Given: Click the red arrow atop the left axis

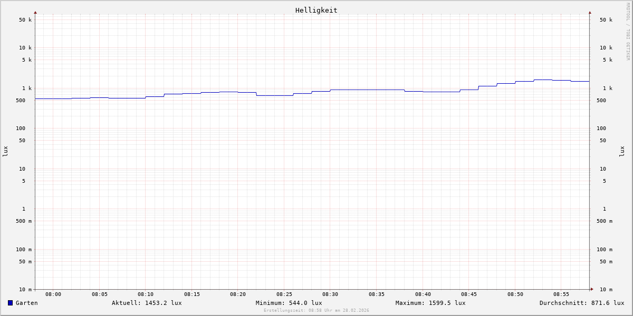Looking at the screenshot, I should click(35, 12).
